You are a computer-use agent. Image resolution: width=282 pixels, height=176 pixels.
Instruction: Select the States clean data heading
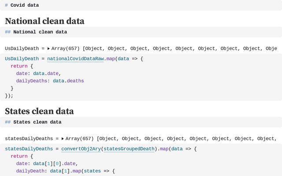point(39,111)
